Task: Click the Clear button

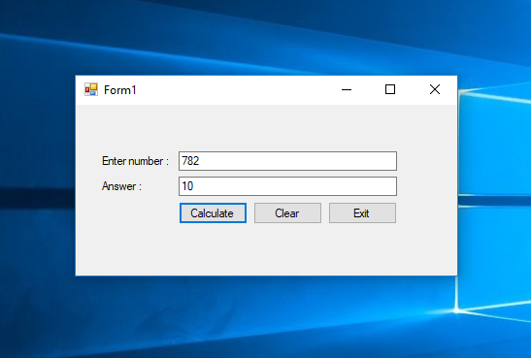Action: [x=287, y=213]
